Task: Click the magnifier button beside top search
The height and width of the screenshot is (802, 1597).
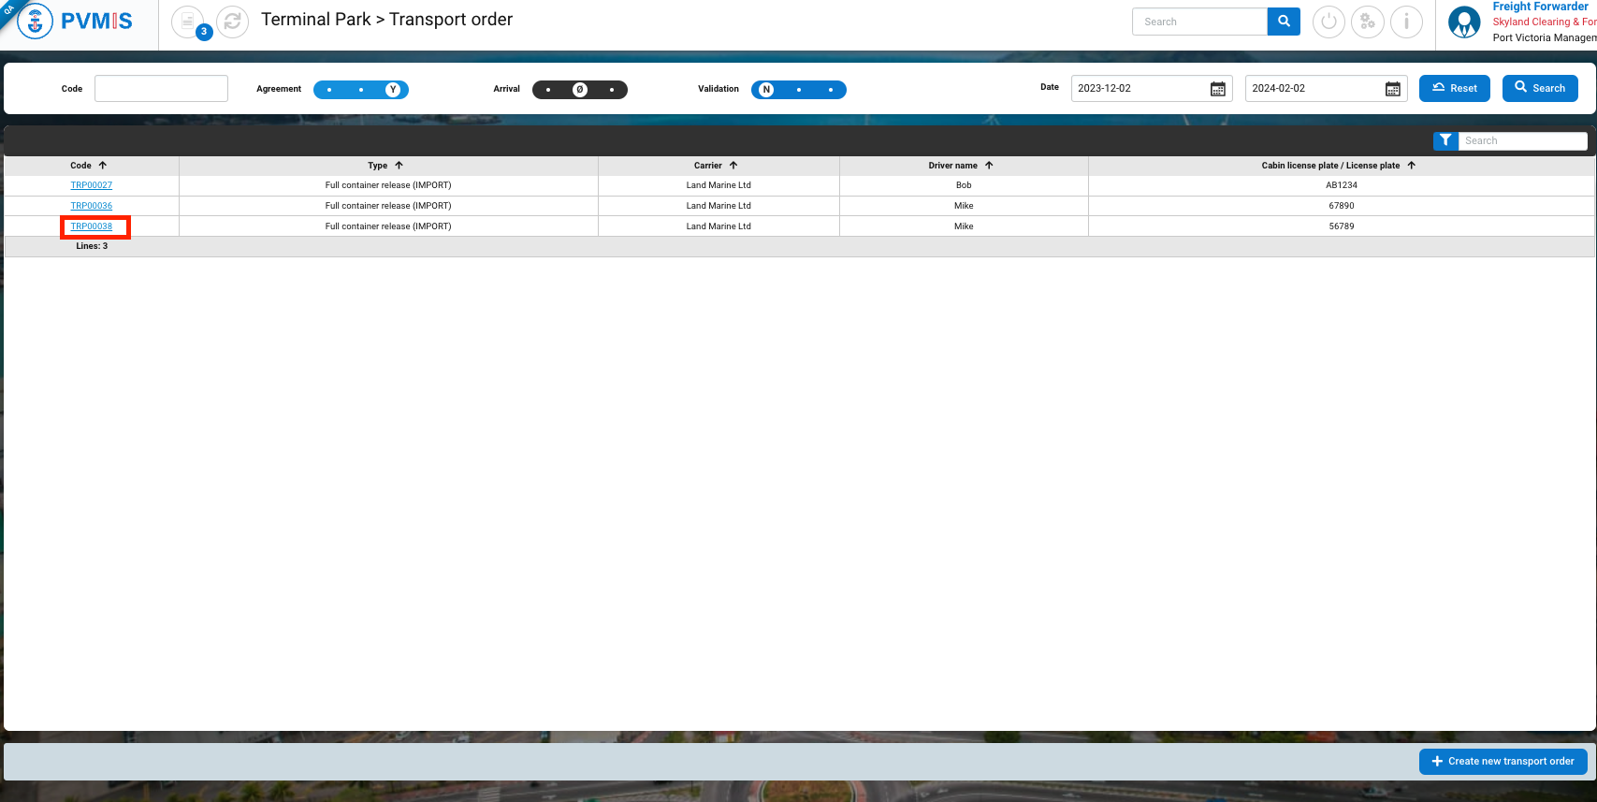Action: pos(1284,22)
